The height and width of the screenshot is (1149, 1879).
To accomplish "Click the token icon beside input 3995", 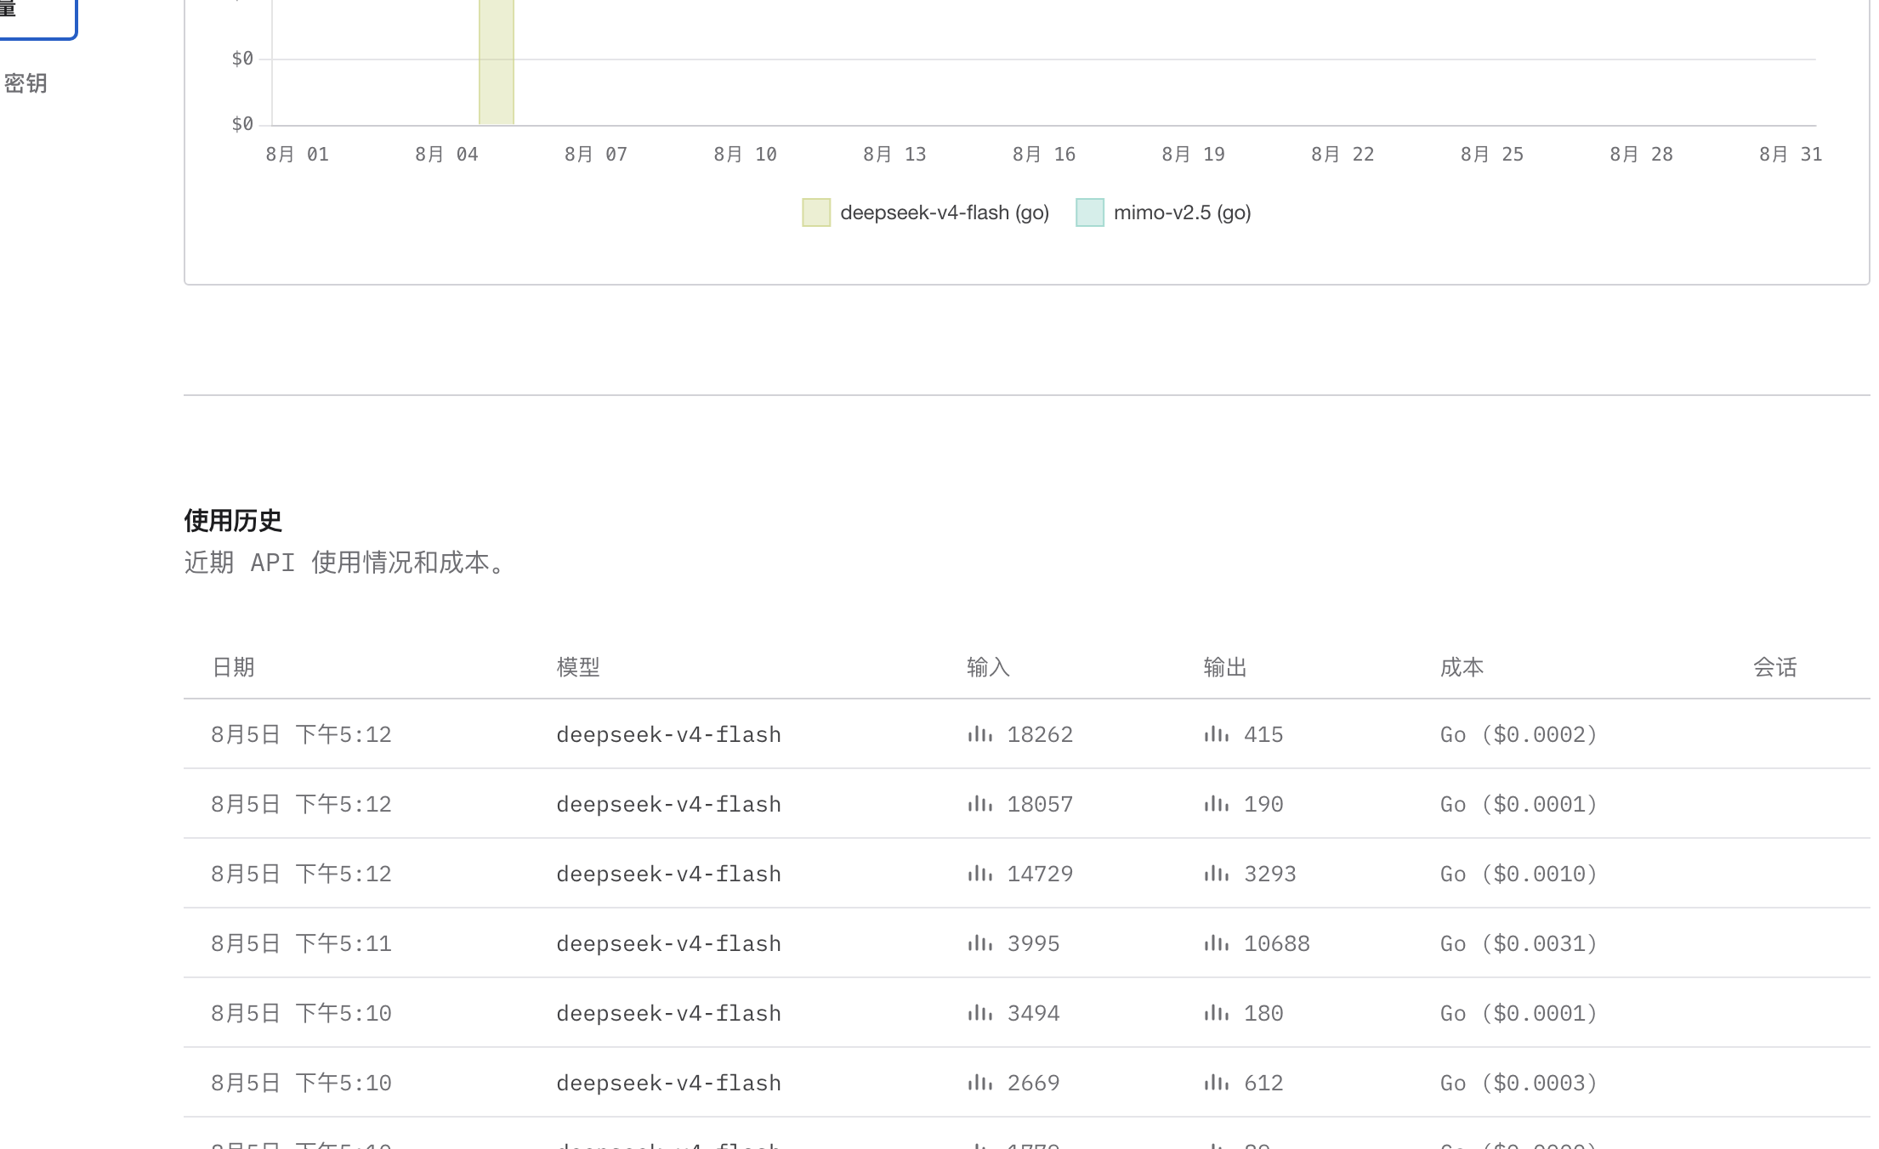I will (x=980, y=943).
